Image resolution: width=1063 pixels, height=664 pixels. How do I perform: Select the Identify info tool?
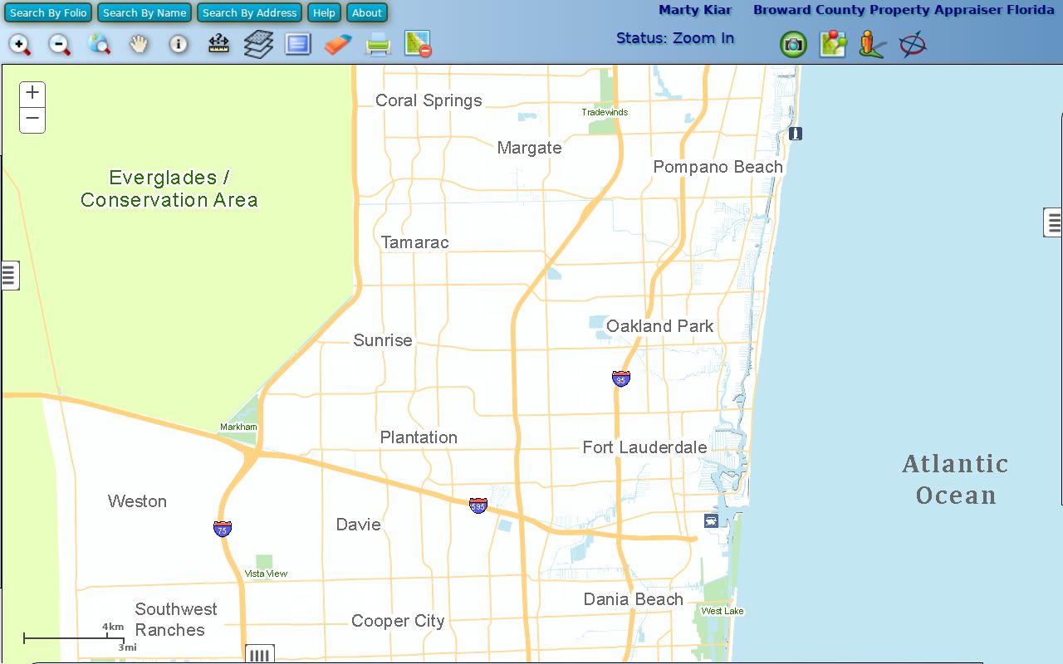click(x=179, y=44)
